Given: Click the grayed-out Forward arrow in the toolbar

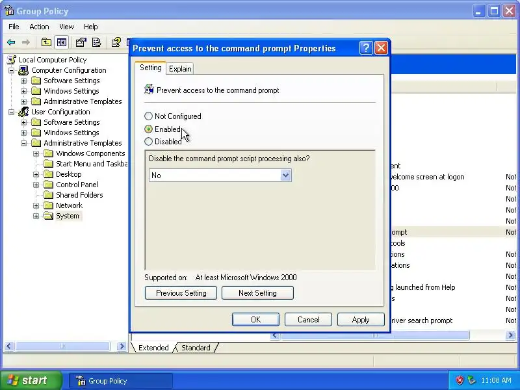Looking at the screenshot, I should 26,42.
